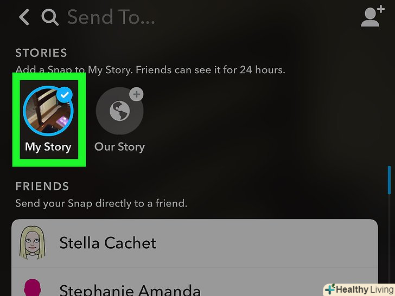The width and height of the screenshot is (395, 296).
Task: Click the blue scrollbar handle
Action: click(389, 180)
